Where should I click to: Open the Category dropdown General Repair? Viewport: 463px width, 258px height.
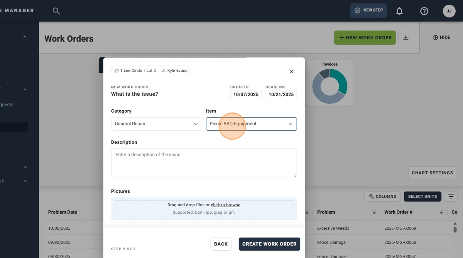156,124
